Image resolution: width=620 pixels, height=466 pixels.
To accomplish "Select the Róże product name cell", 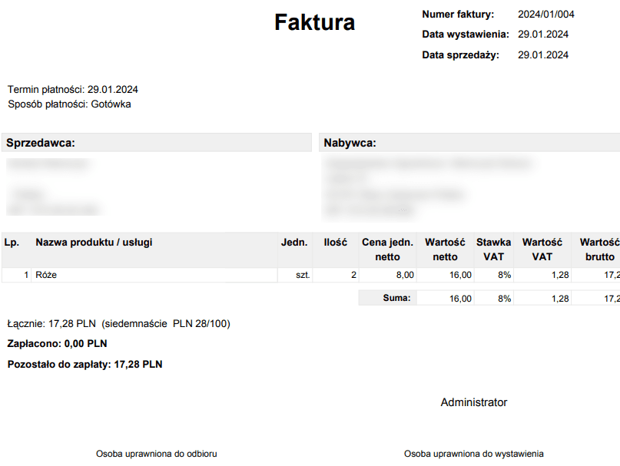I will (x=46, y=275).
